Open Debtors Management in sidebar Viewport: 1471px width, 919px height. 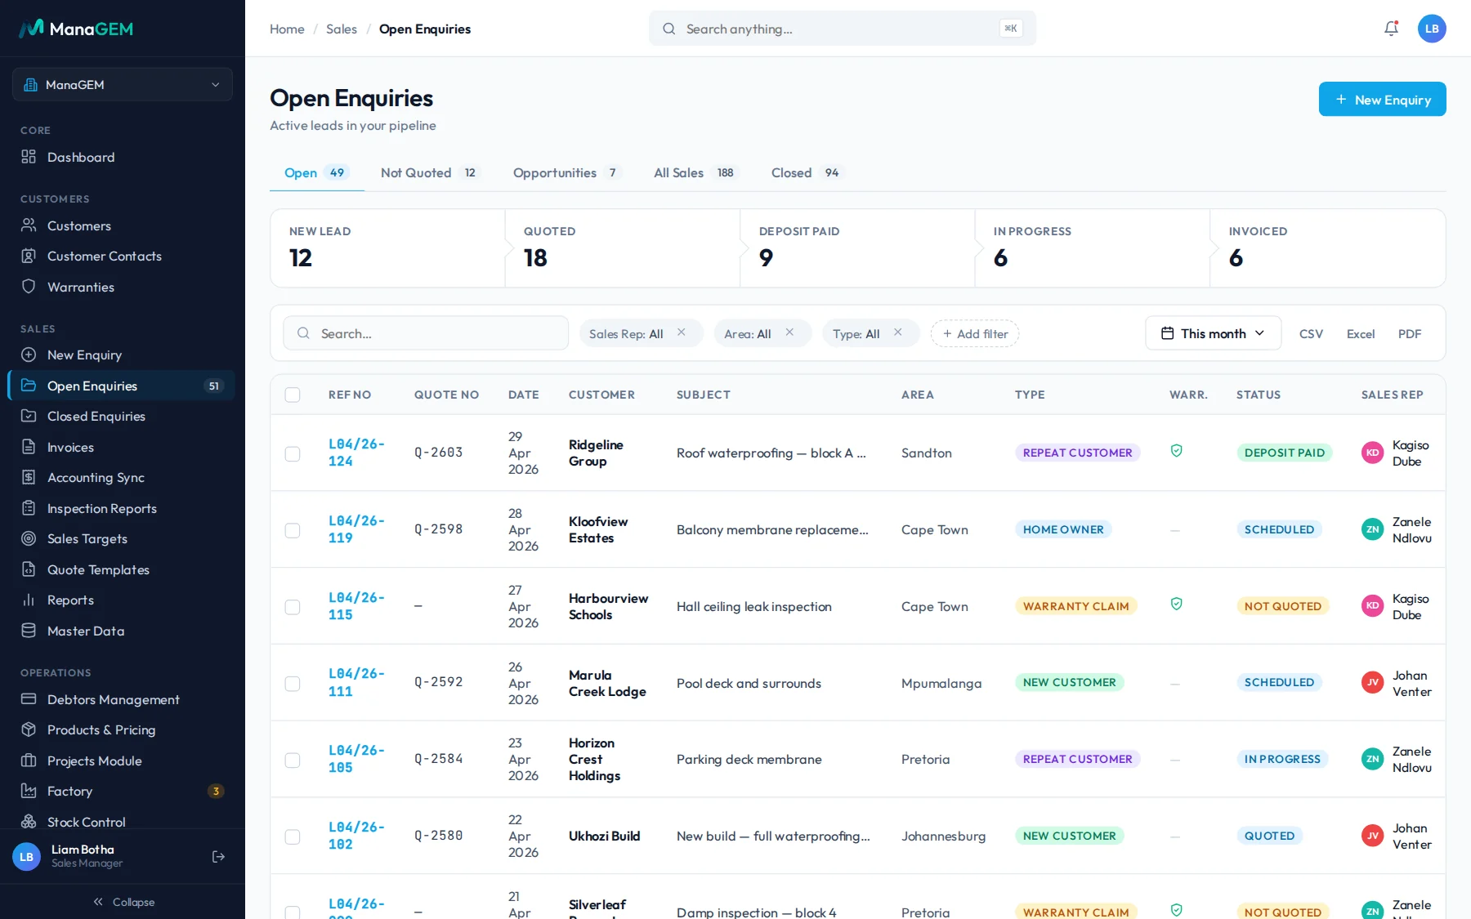coord(123,699)
